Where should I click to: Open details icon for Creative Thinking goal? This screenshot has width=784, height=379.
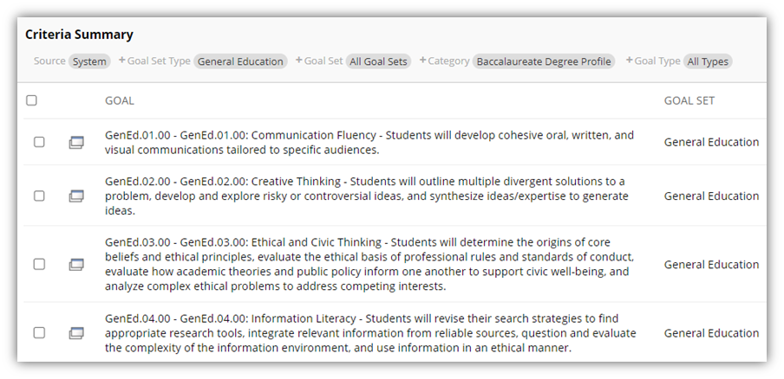click(76, 196)
